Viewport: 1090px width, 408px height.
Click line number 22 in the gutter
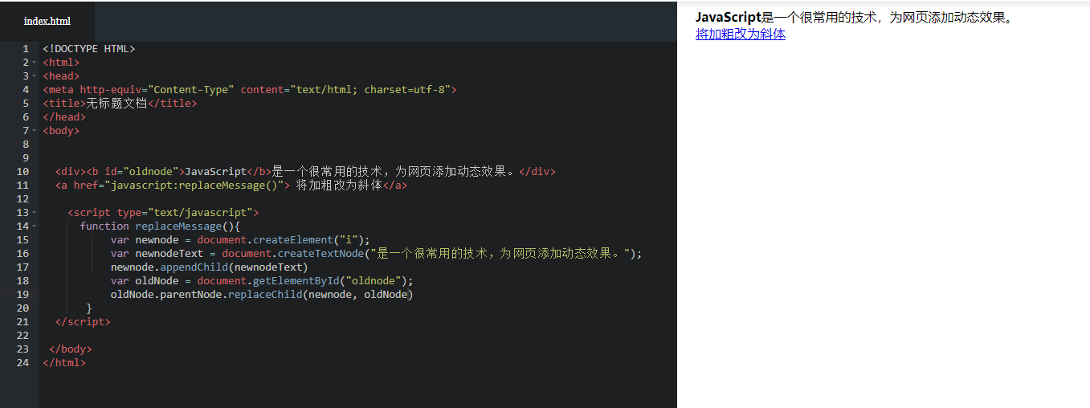click(22, 336)
